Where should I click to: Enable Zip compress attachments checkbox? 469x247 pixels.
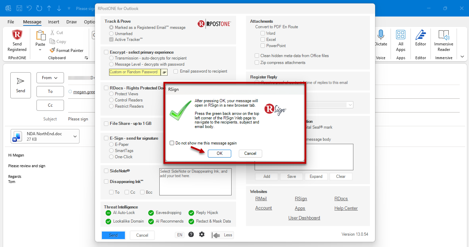point(257,63)
